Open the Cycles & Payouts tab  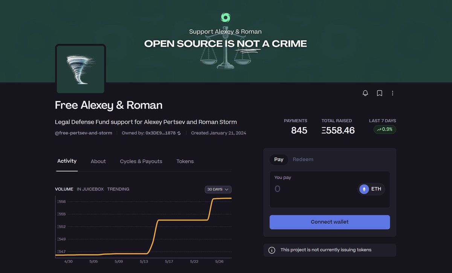[141, 161]
